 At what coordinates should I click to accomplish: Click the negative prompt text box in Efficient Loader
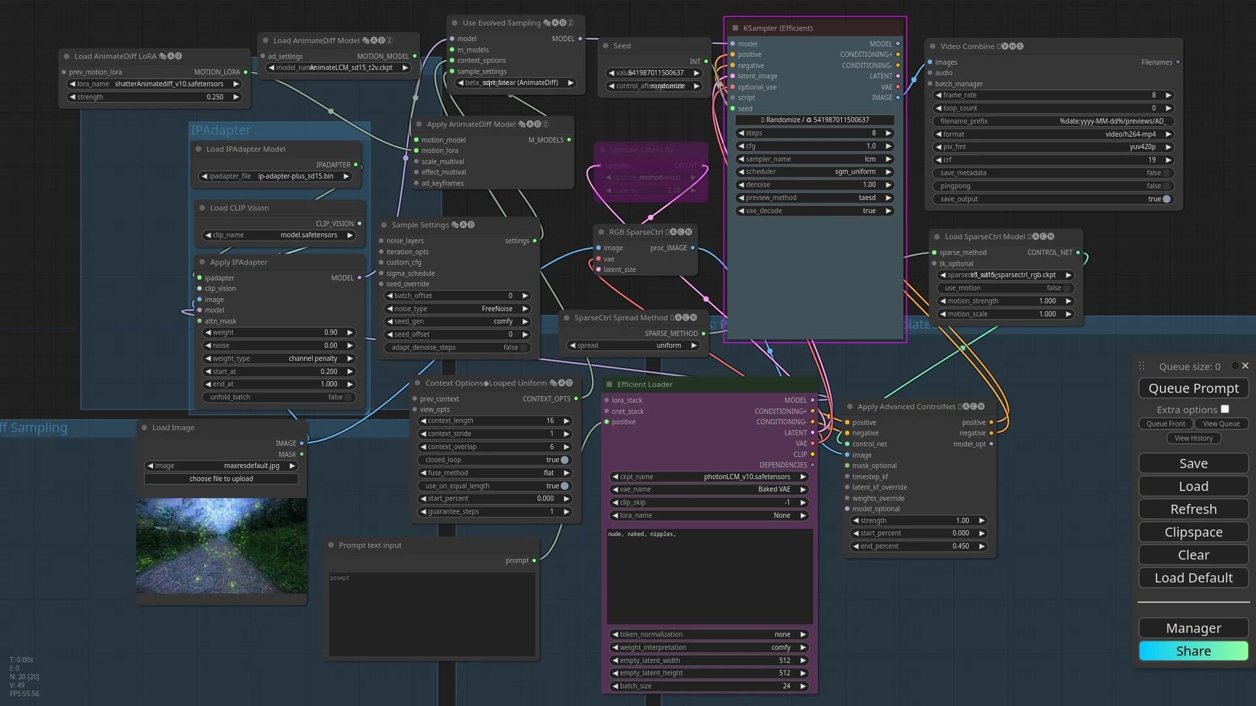710,577
